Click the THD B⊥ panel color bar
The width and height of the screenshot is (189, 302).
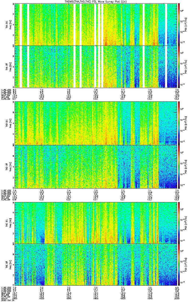[x=179, y=123]
